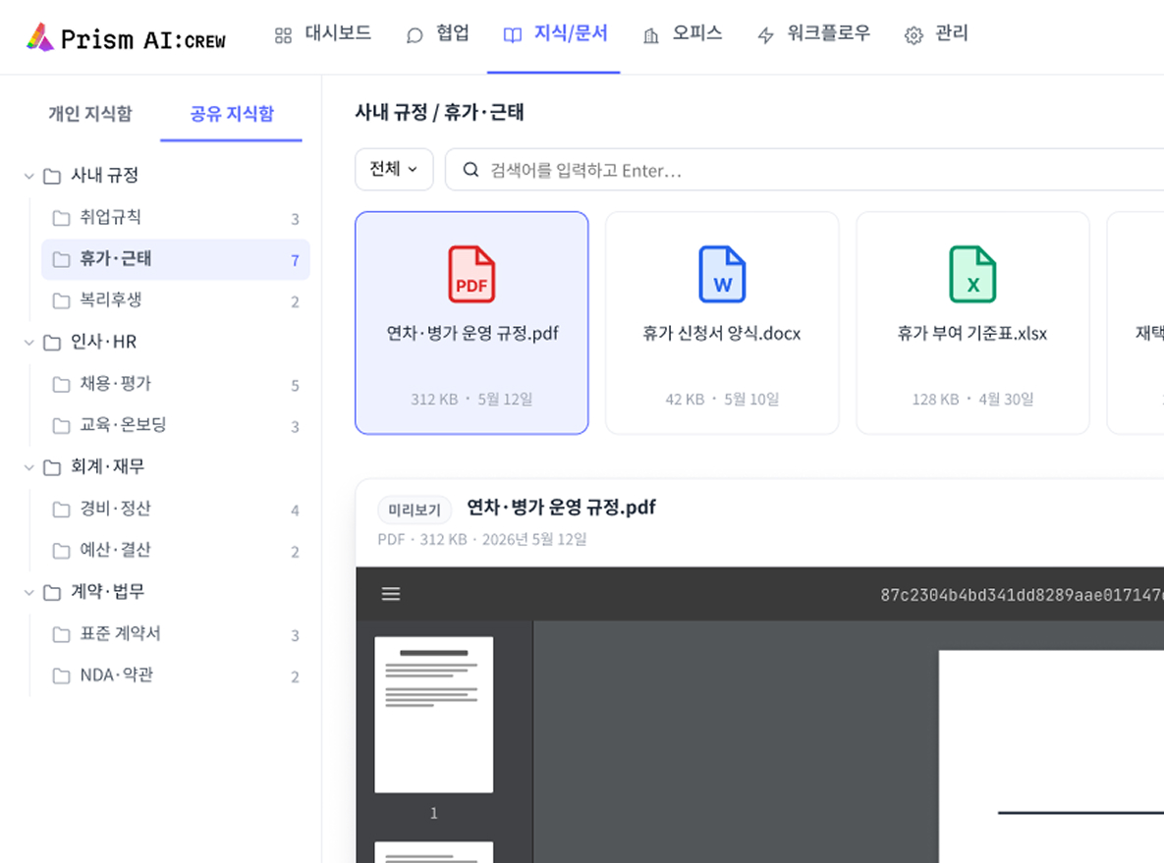Viewport: 1164px width, 863px height.
Task: Select the 취업규칙 folder
Action: coord(175,217)
